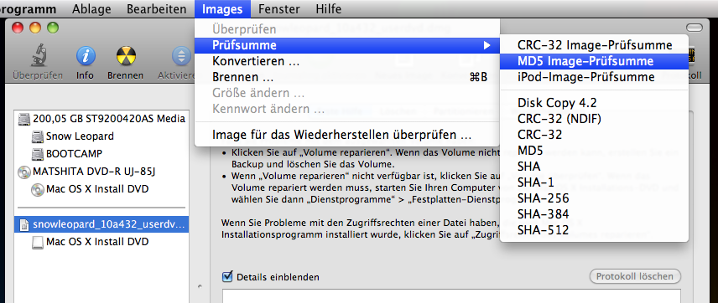Open the Fenster menu
Screen dimensions: 718x303
[278, 9]
